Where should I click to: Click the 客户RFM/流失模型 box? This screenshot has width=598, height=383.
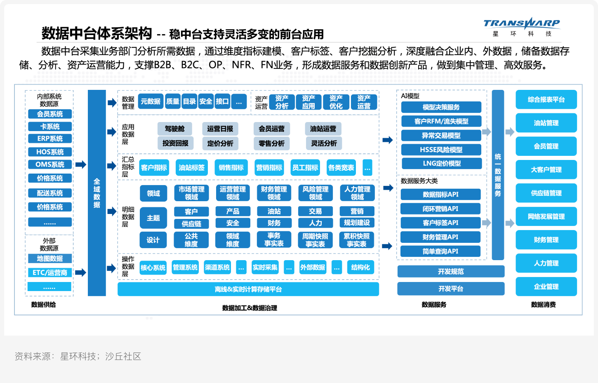[441, 121]
